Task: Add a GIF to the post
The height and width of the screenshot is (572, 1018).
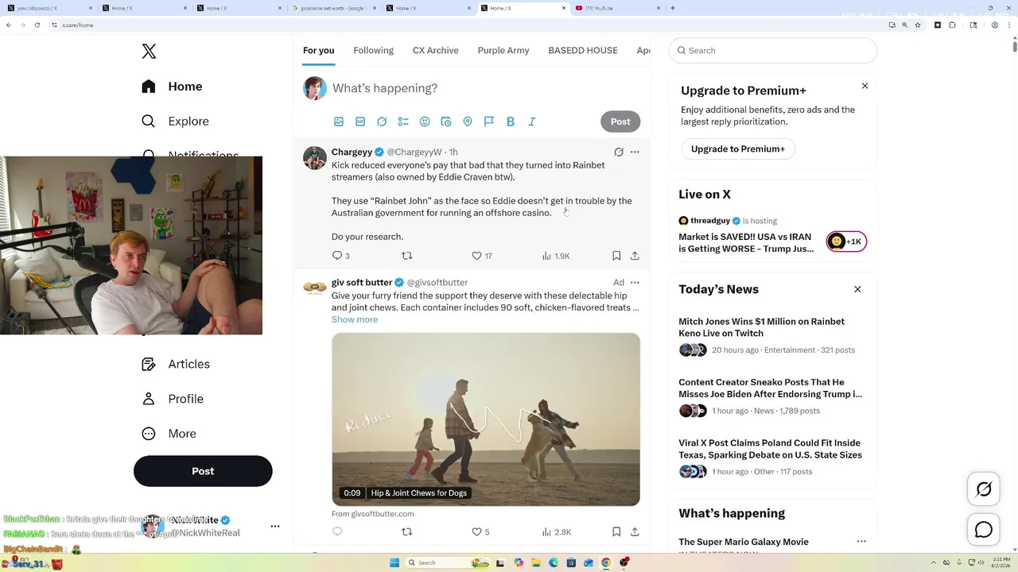Action: [x=360, y=122]
